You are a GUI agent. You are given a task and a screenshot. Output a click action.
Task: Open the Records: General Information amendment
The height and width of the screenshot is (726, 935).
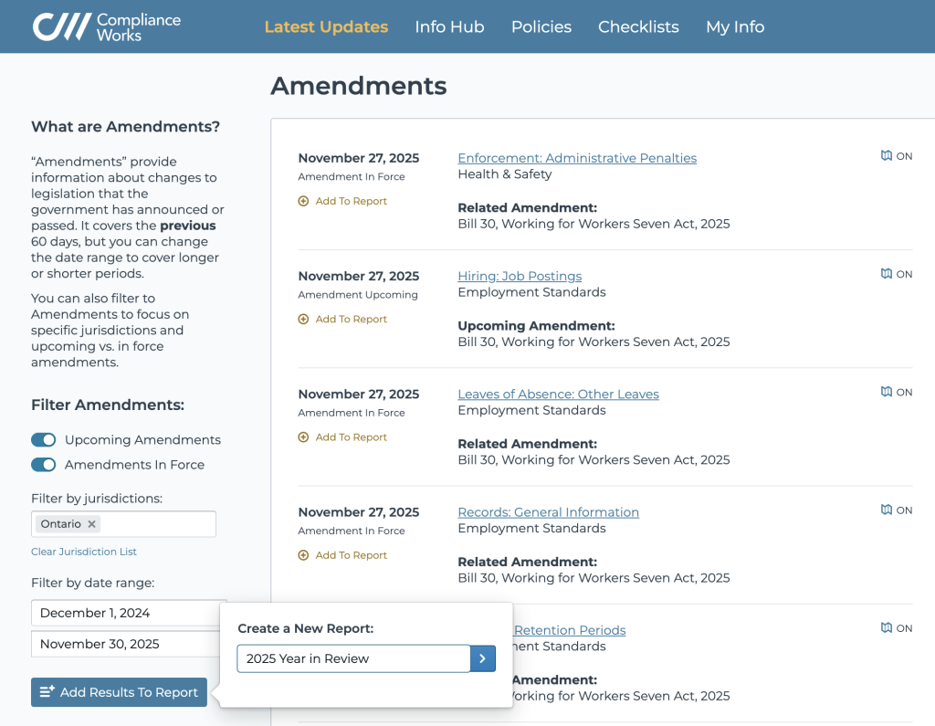pyautogui.click(x=548, y=511)
